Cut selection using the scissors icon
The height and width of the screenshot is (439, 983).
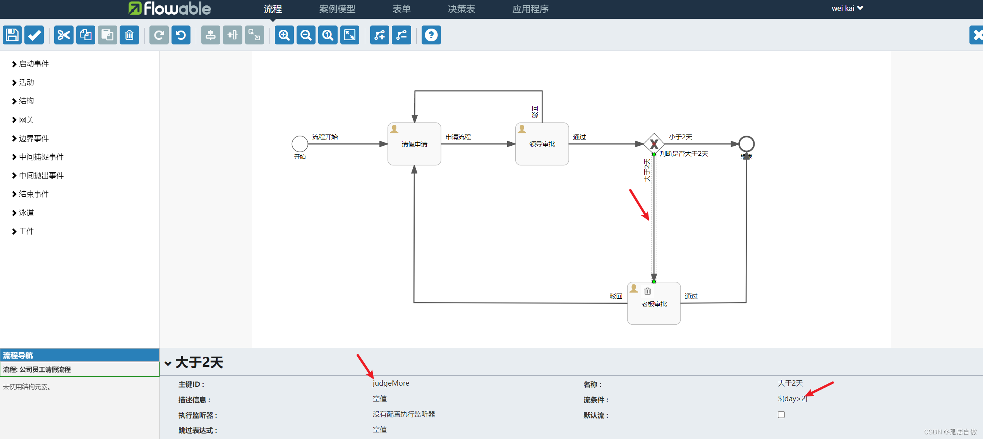64,35
